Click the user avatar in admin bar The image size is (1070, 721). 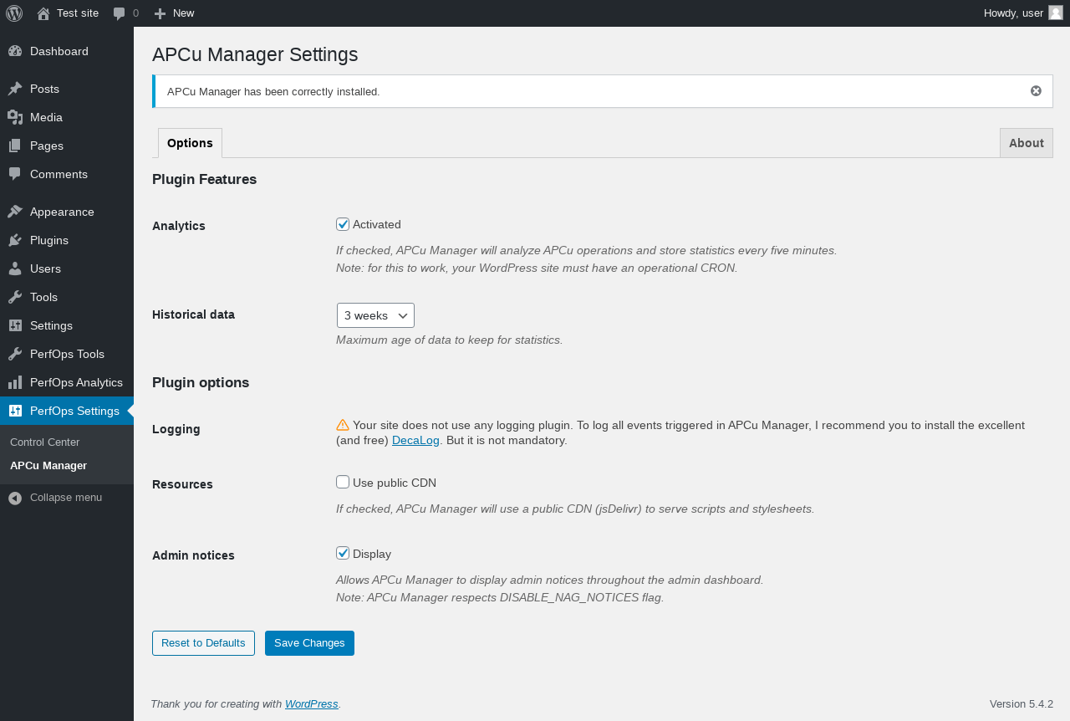[x=1056, y=13]
